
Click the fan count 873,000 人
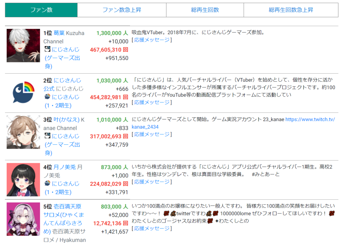pos(115,167)
